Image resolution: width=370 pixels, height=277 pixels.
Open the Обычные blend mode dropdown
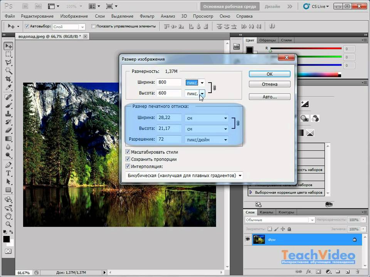pos(279,220)
